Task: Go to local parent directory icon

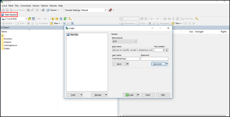Action: tap(53, 19)
